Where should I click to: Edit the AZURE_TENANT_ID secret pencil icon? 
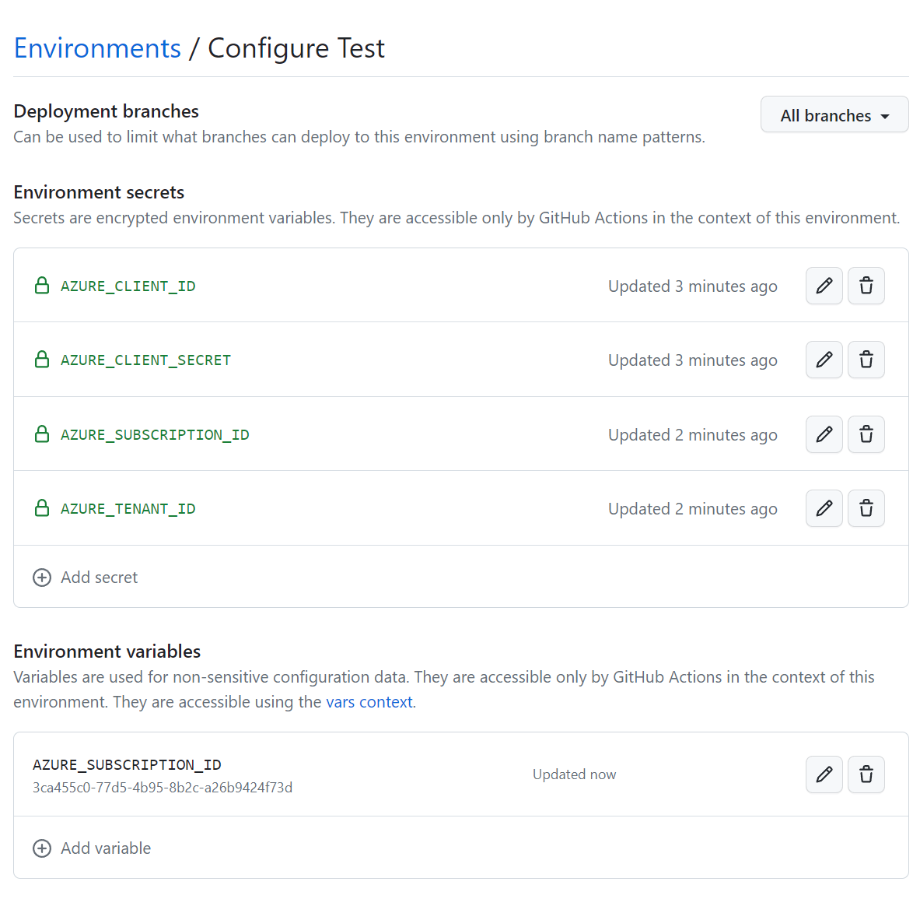click(824, 508)
